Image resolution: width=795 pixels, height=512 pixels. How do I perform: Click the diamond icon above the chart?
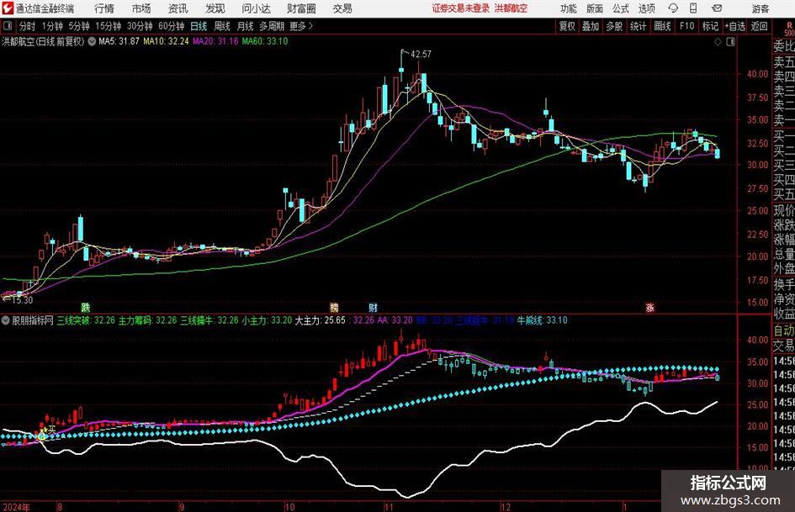pos(718,42)
